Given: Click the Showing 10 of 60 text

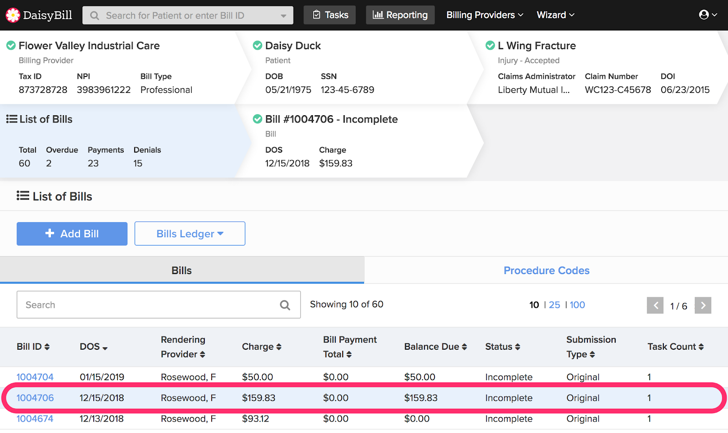Looking at the screenshot, I should click(347, 304).
